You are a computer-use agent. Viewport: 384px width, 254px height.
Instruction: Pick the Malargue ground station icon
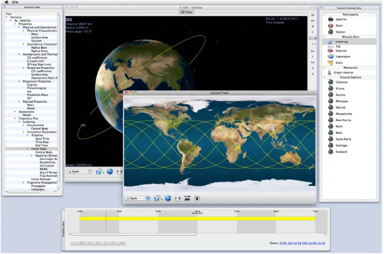pyautogui.click(x=331, y=101)
